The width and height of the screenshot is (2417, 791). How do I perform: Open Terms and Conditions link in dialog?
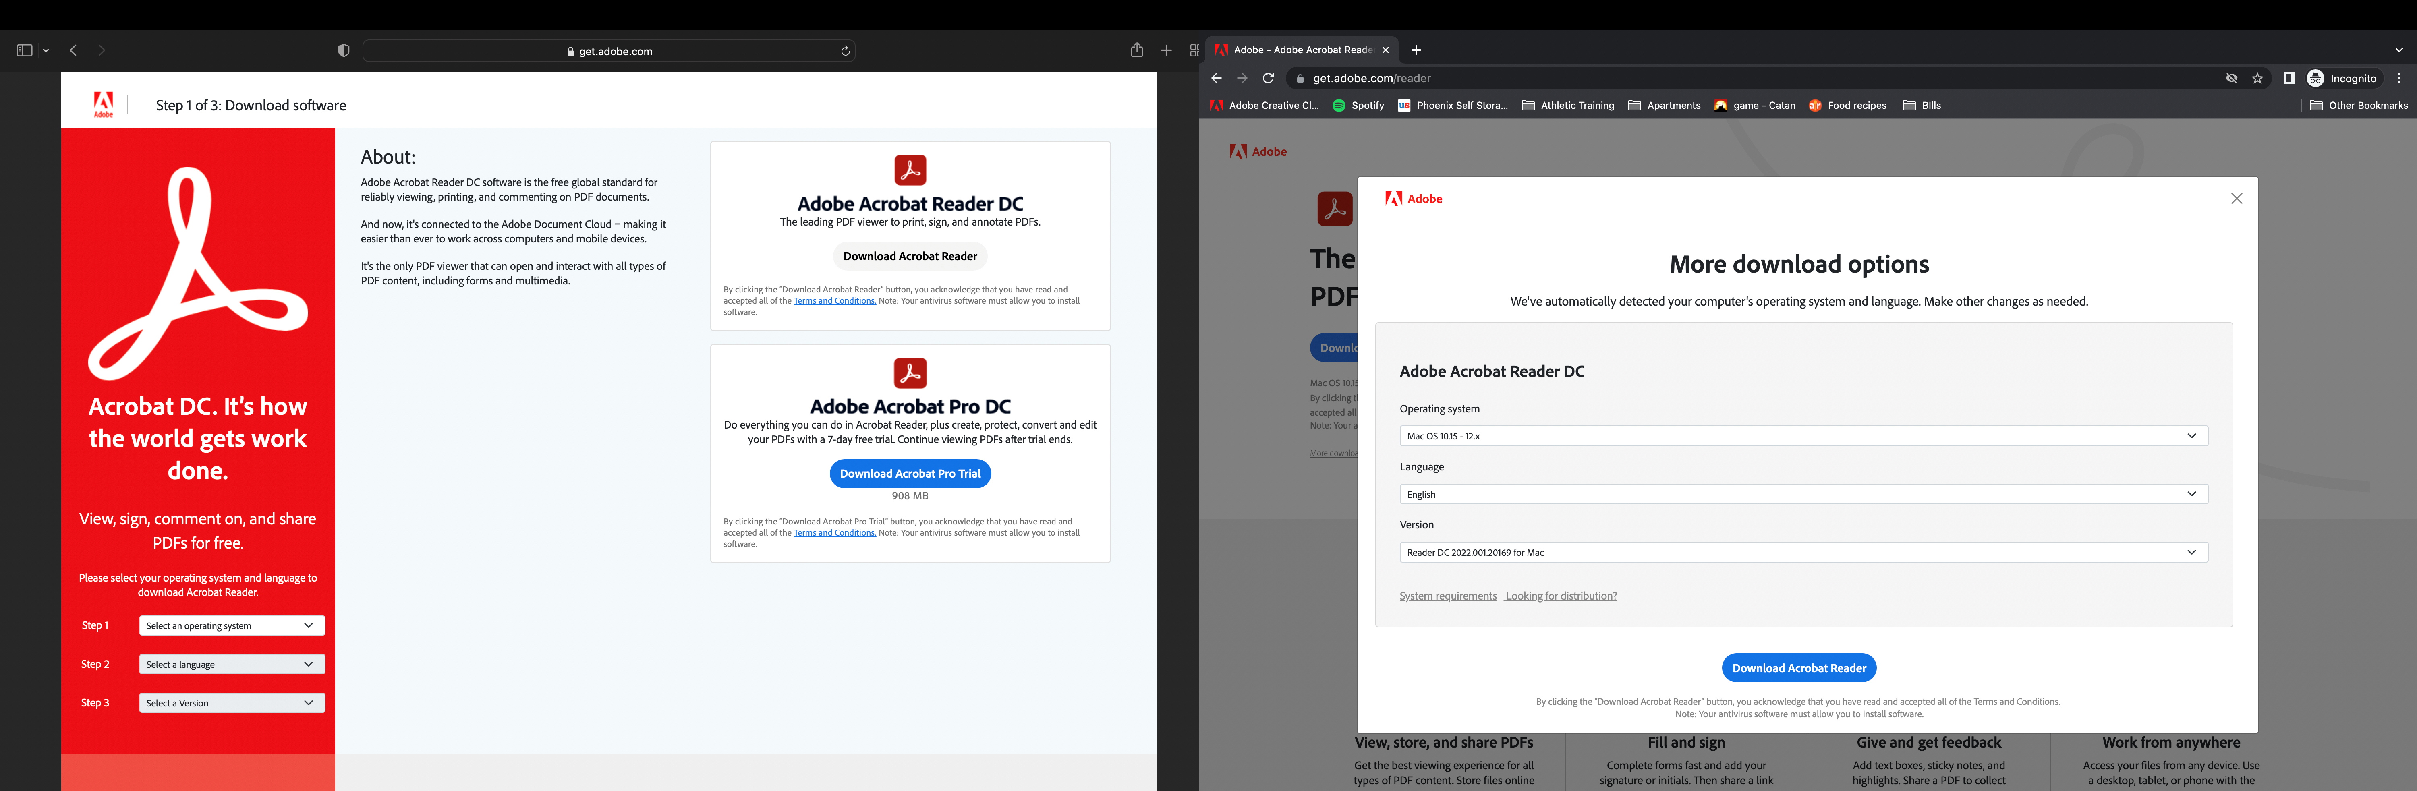click(2016, 702)
